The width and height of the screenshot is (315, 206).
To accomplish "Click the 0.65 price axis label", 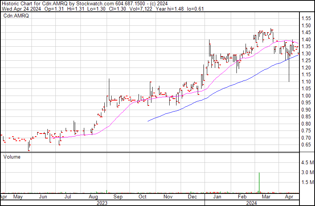I will [x=306, y=145].
